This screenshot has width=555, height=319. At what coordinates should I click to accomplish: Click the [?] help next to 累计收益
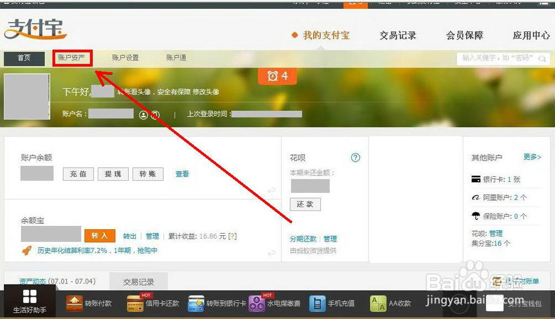(233, 236)
